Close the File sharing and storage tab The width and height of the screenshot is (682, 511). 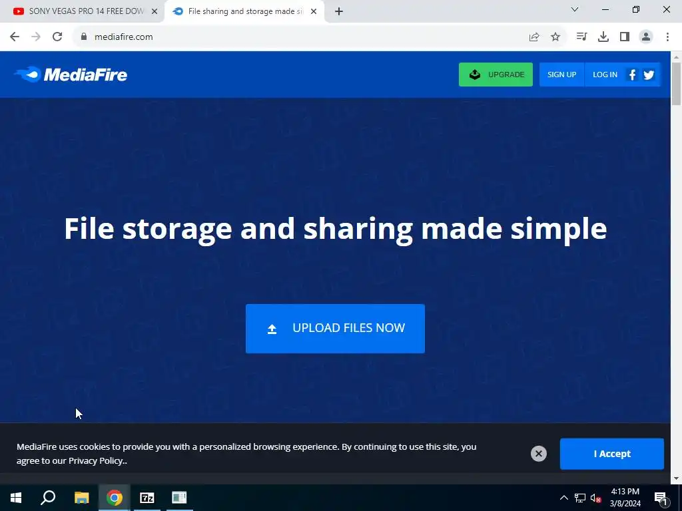[314, 12]
